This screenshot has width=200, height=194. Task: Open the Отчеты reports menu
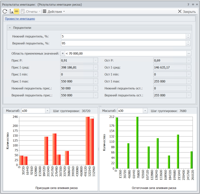click(x=31, y=12)
